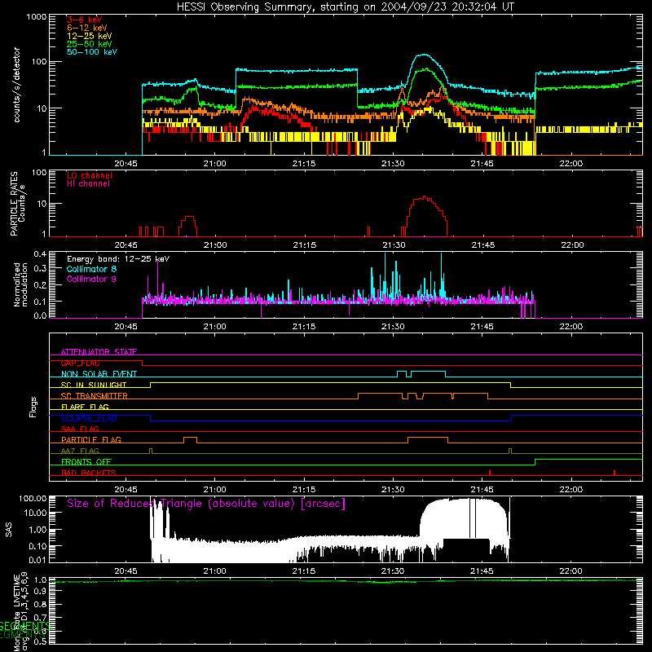Click the '21:00' time tick under the flags panel

pyautogui.click(x=214, y=490)
